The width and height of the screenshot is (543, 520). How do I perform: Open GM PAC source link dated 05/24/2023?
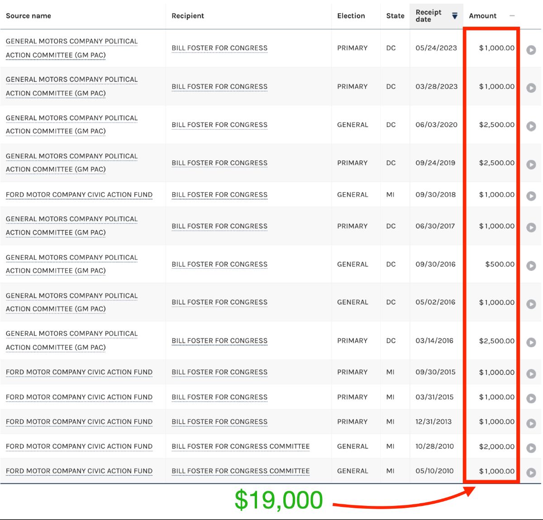click(x=71, y=48)
